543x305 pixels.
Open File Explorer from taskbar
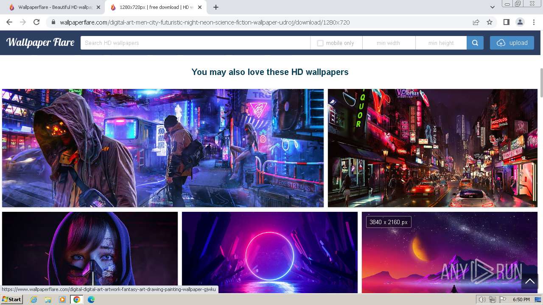click(48, 299)
